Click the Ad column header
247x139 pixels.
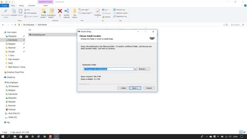pos(30,30)
